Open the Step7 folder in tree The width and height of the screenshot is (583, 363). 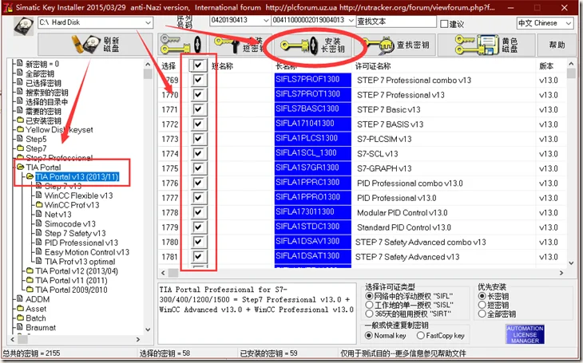coord(36,148)
